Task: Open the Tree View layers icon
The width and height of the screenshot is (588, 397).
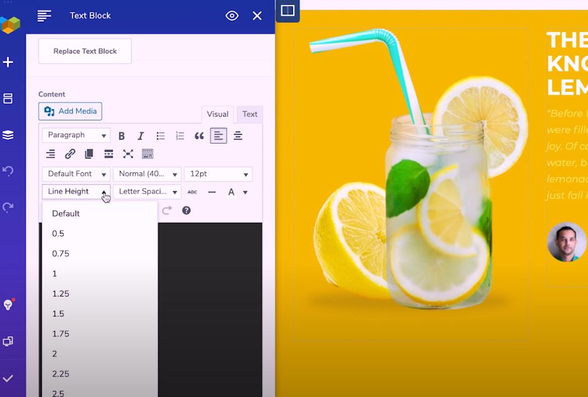Action: (8, 135)
